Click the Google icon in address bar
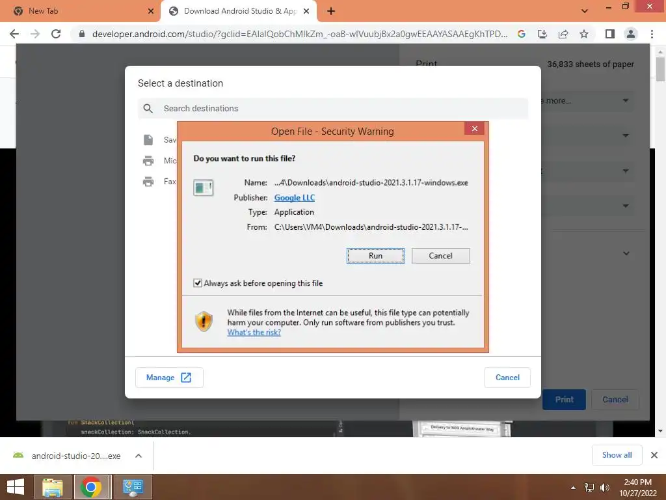This screenshot has height=500, width=666. tap(522, 34)
